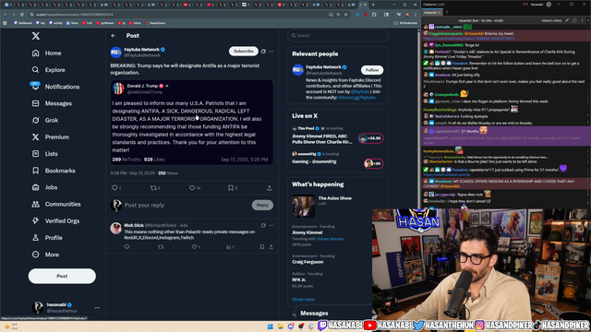
Task: Open the dashboard bookmark
Action: [x=23, y=23]
